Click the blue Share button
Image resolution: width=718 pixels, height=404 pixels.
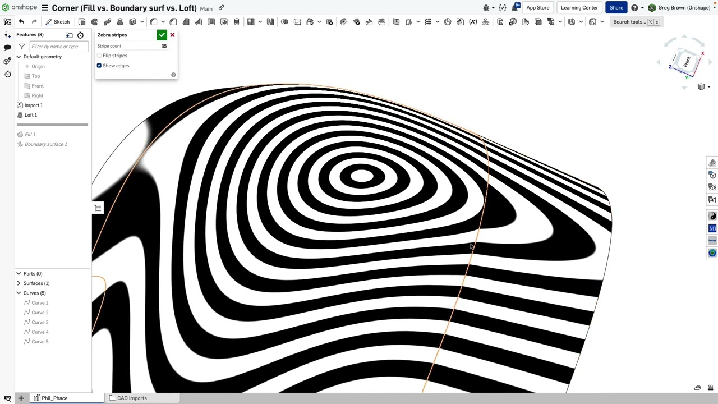pyautogui.click(x=616, y=8)
